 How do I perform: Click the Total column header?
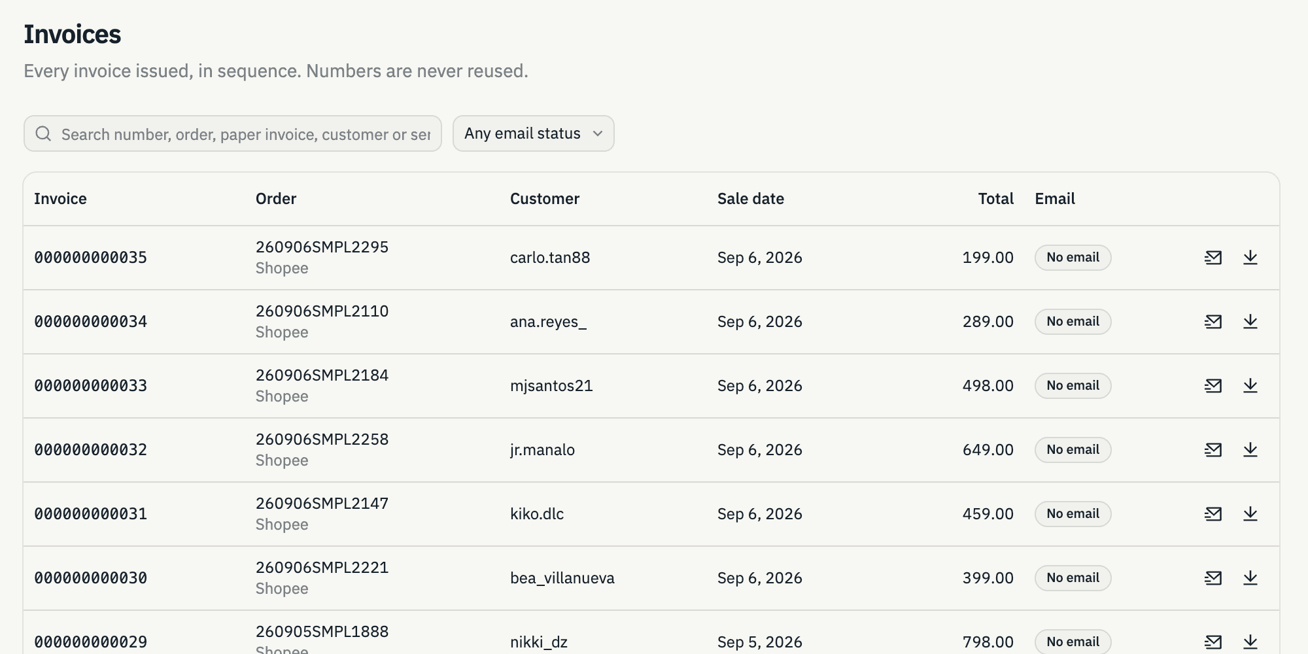996,199
